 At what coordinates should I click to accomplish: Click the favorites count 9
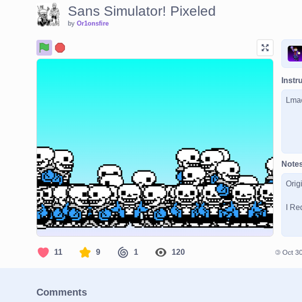98,252
